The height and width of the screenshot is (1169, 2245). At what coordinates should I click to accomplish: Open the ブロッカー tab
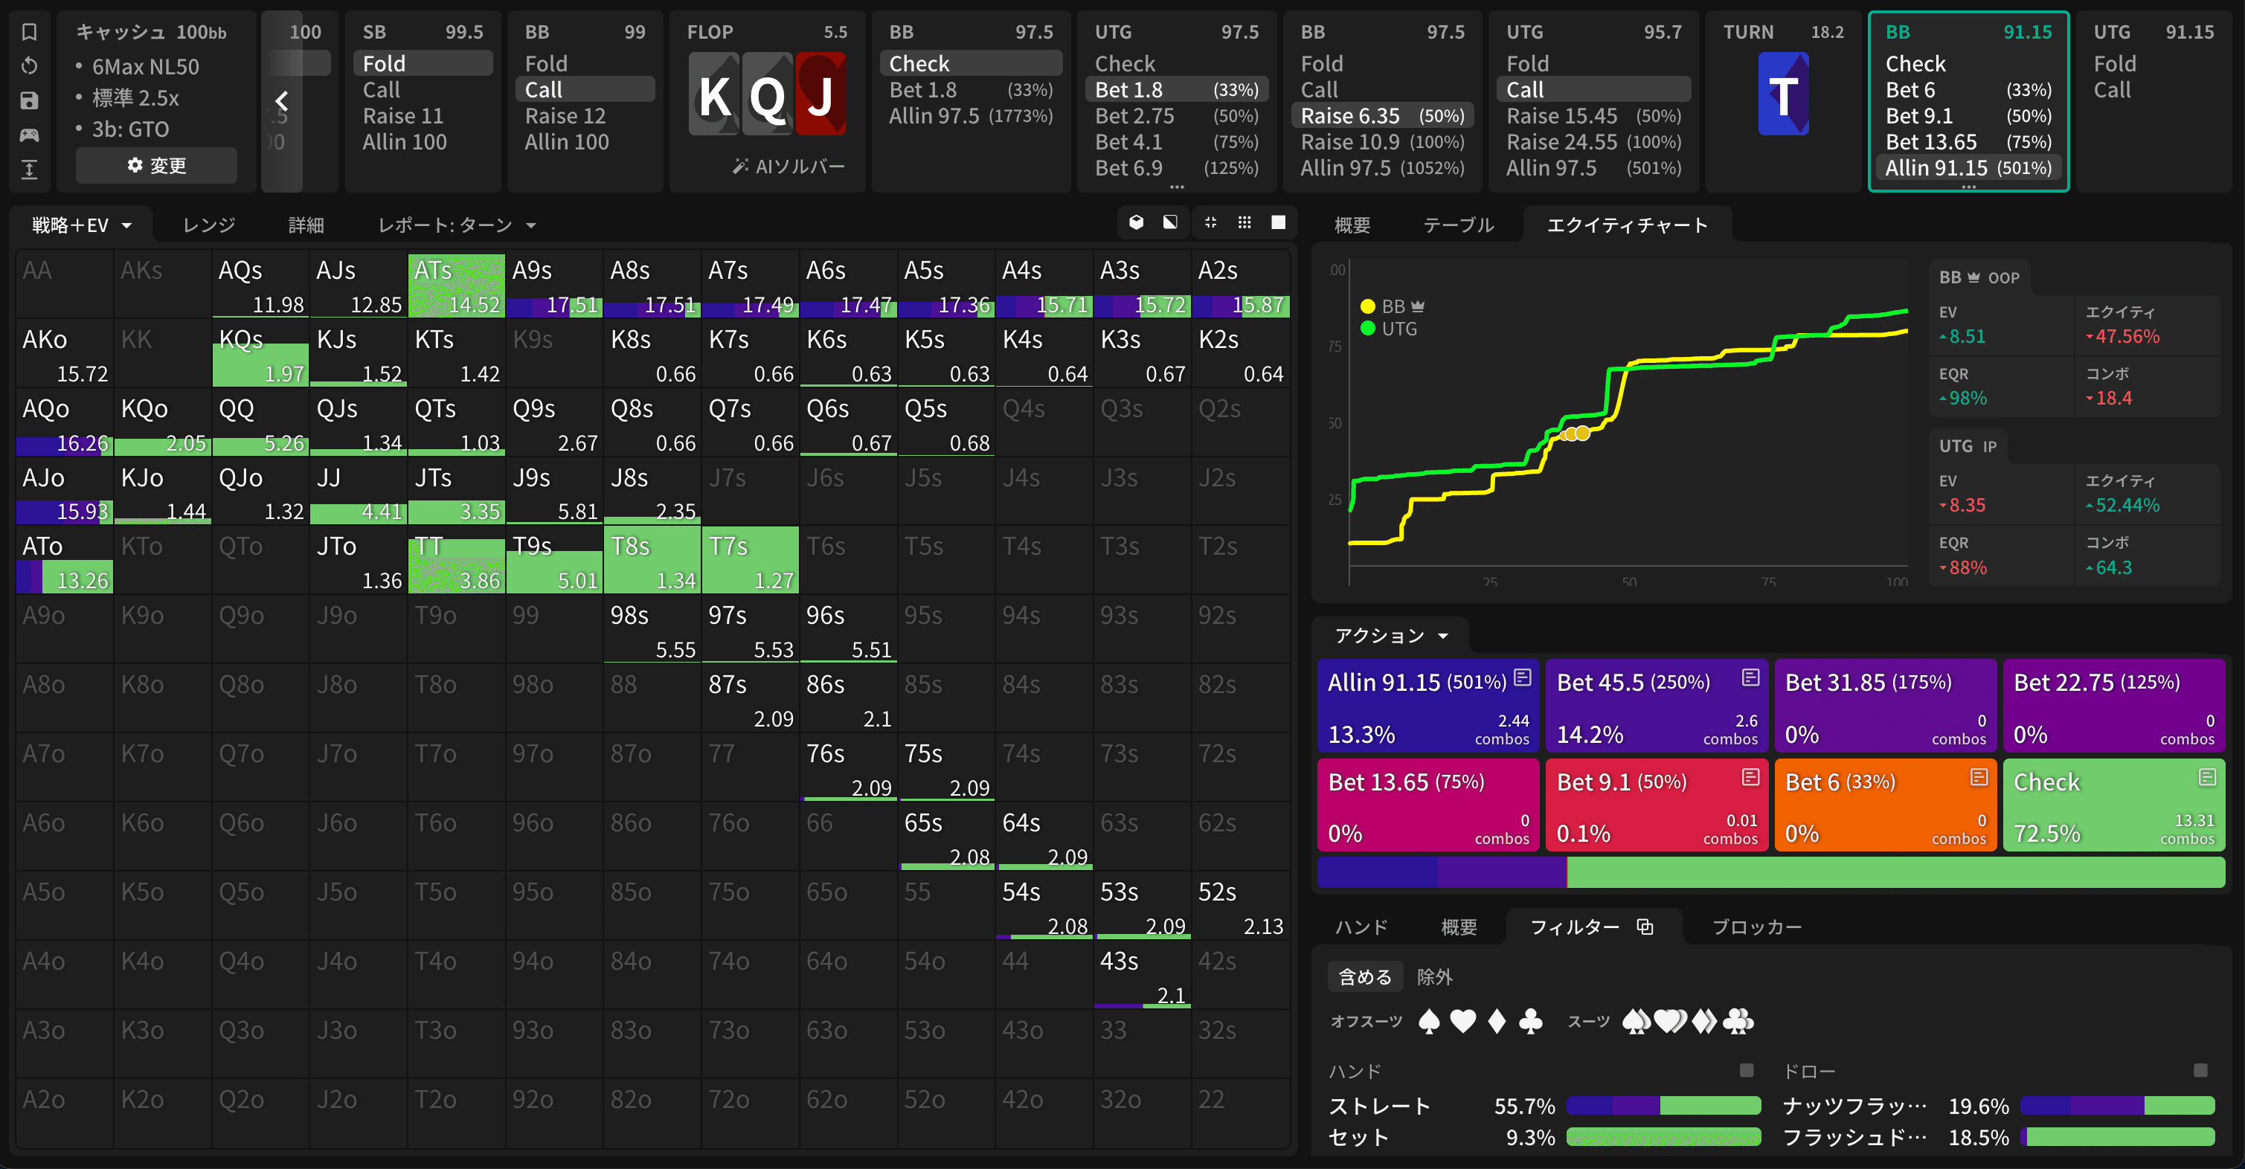coord(1756,927)
